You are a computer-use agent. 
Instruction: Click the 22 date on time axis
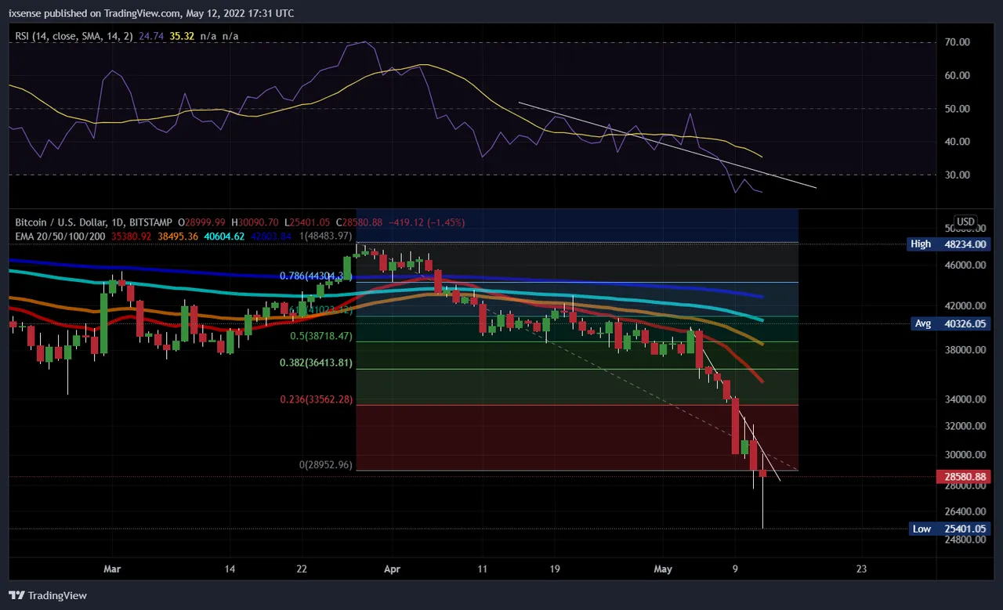302,569
